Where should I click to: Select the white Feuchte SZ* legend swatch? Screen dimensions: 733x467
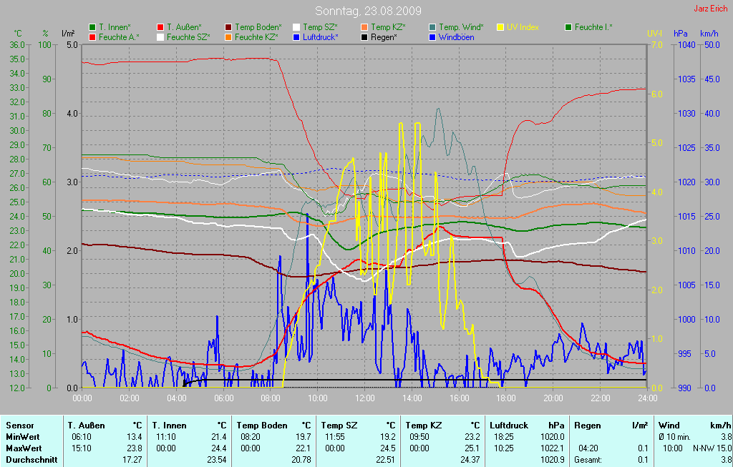[x=160, y=37]
